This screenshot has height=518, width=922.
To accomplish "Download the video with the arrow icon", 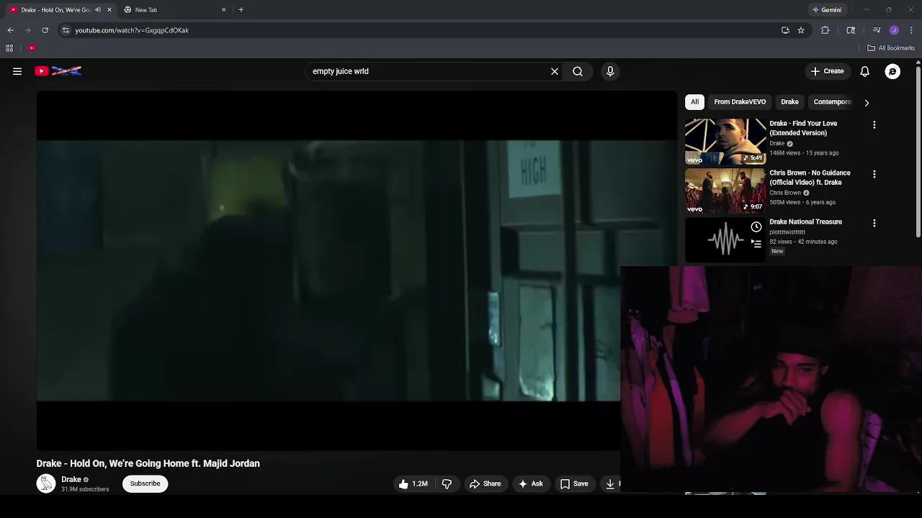I will (x=610, y=483).
